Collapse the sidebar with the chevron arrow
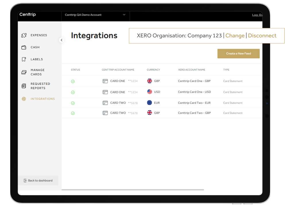Viewport: 287px width, 207px height. coord(61,40)
